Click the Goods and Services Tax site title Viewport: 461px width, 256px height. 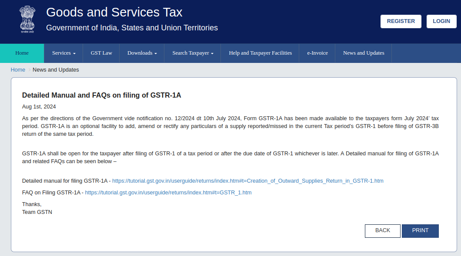pos(114,12)
